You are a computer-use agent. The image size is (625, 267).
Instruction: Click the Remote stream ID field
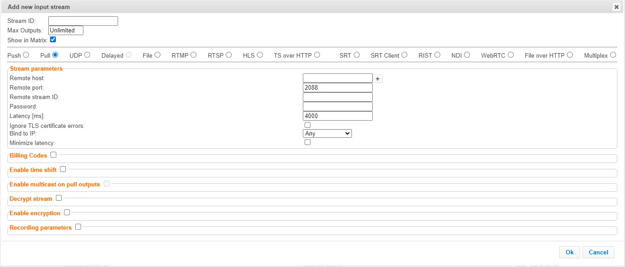coord(338,97)
